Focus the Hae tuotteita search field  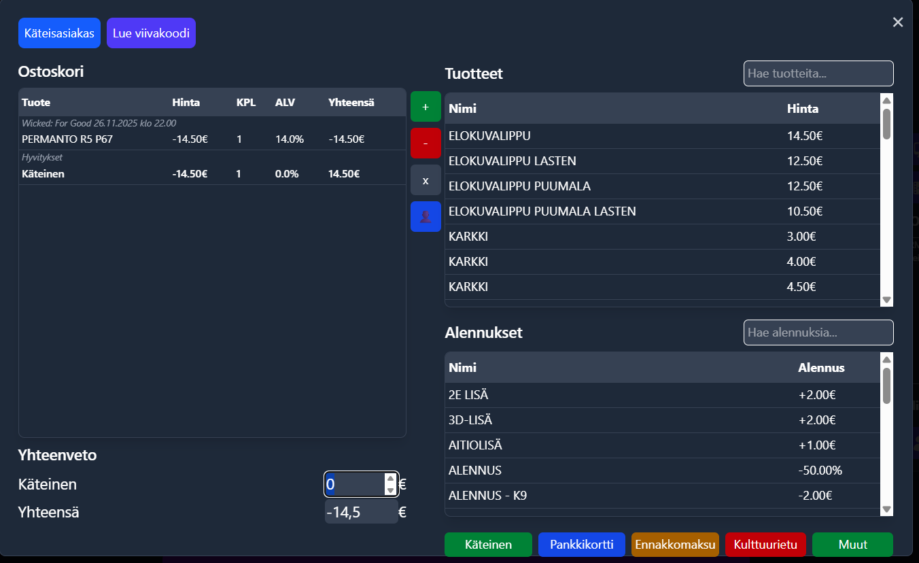(818, 73)
